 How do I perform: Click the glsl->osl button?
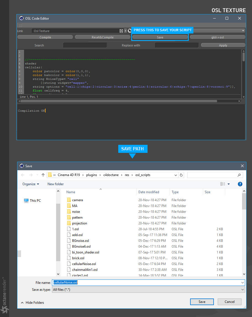pos(218,37)
